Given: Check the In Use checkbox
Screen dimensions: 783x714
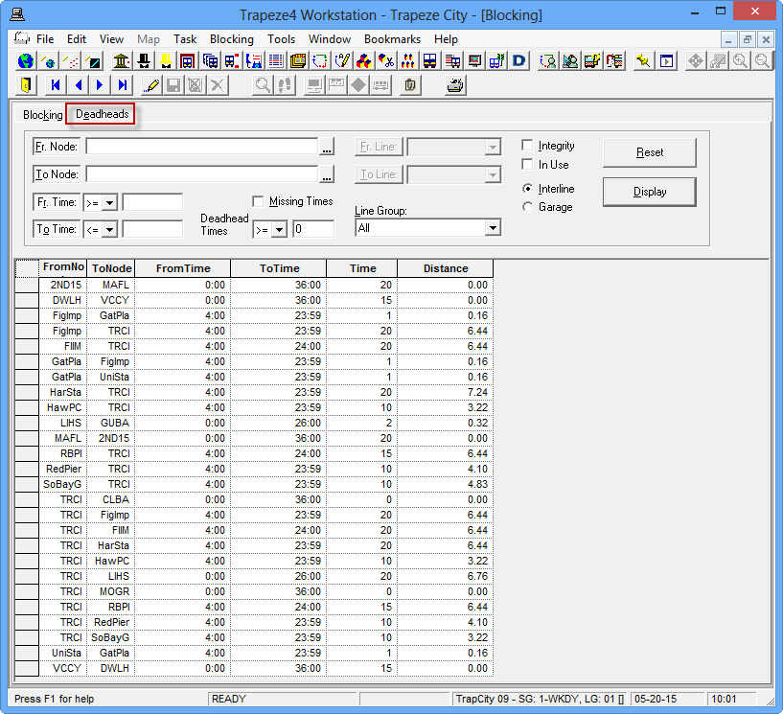Looking at the screenshot, I should (527, 165).
